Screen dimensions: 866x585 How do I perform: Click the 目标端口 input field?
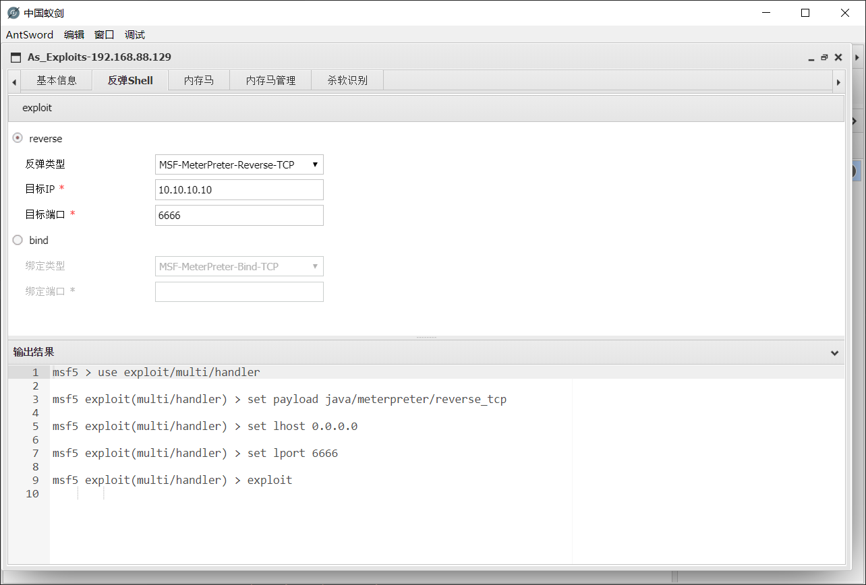239,216
